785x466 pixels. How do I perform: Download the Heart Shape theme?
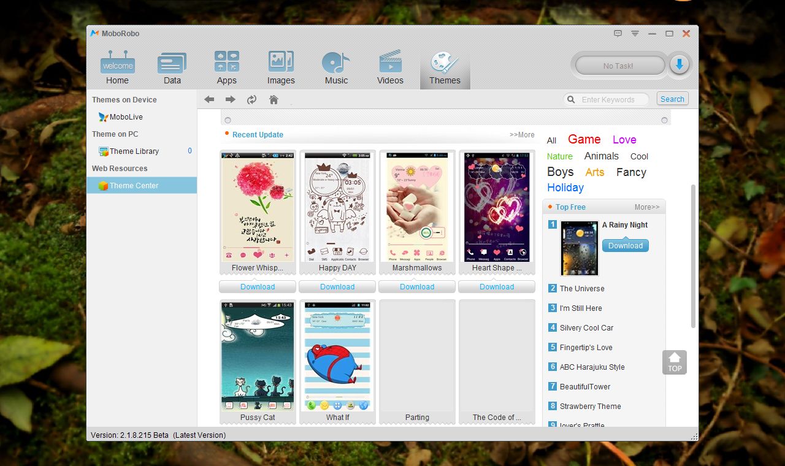[497, 286]
